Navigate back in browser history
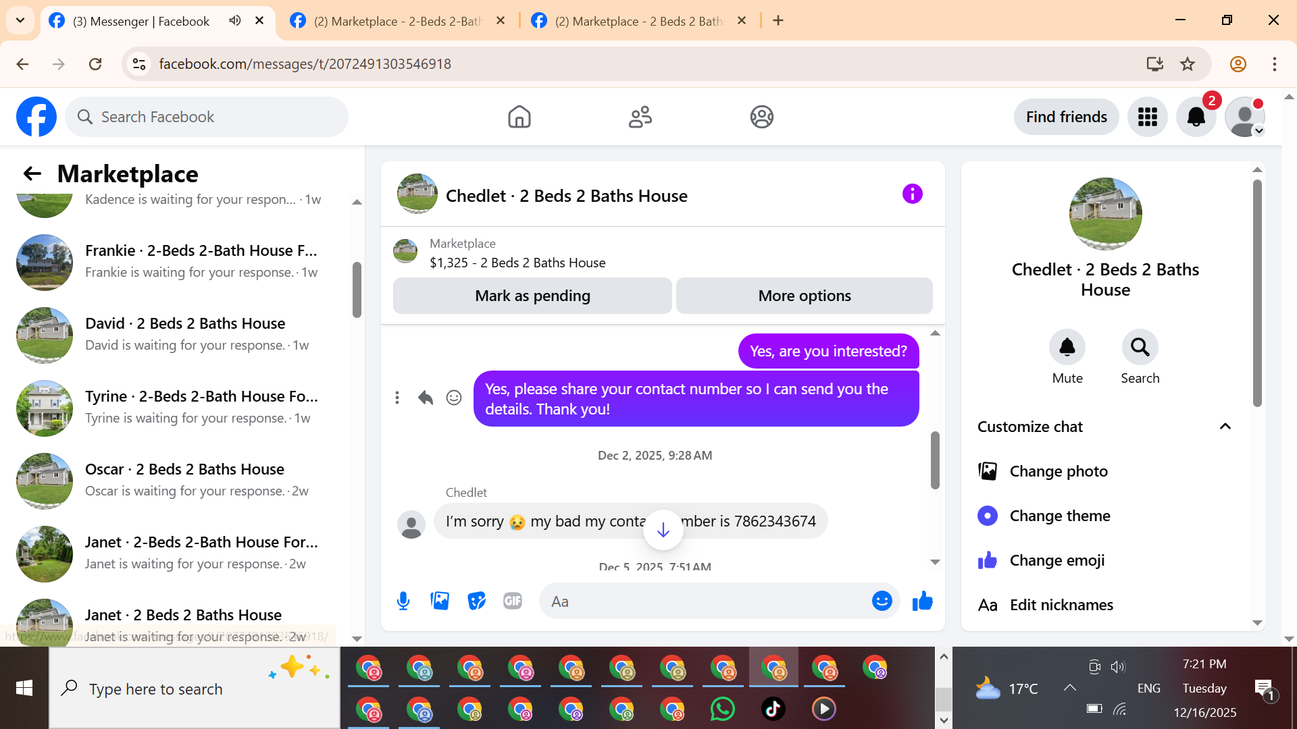This screenshot has height=729, width=1297. click(x=22, y=64)
